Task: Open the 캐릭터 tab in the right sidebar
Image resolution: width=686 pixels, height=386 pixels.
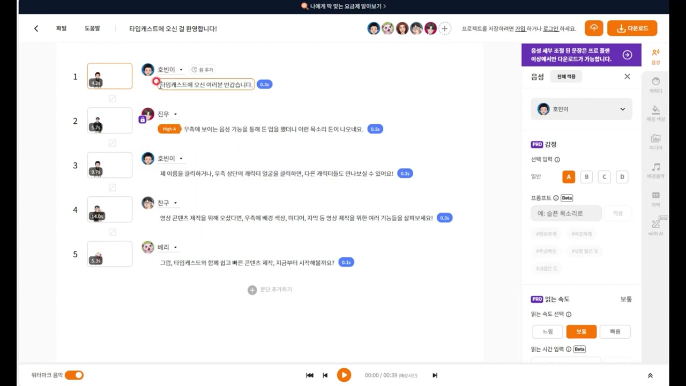Action: 655,85
